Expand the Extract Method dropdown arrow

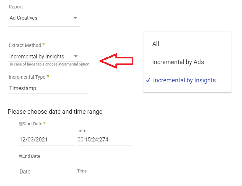[76, 56]
